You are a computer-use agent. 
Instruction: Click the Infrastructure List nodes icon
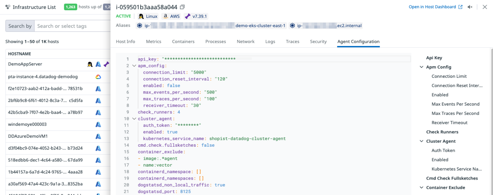pos(8,7)
